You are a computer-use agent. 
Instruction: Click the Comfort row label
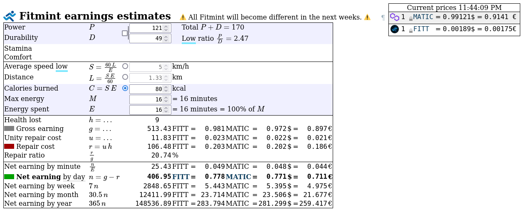click(18, 57)
